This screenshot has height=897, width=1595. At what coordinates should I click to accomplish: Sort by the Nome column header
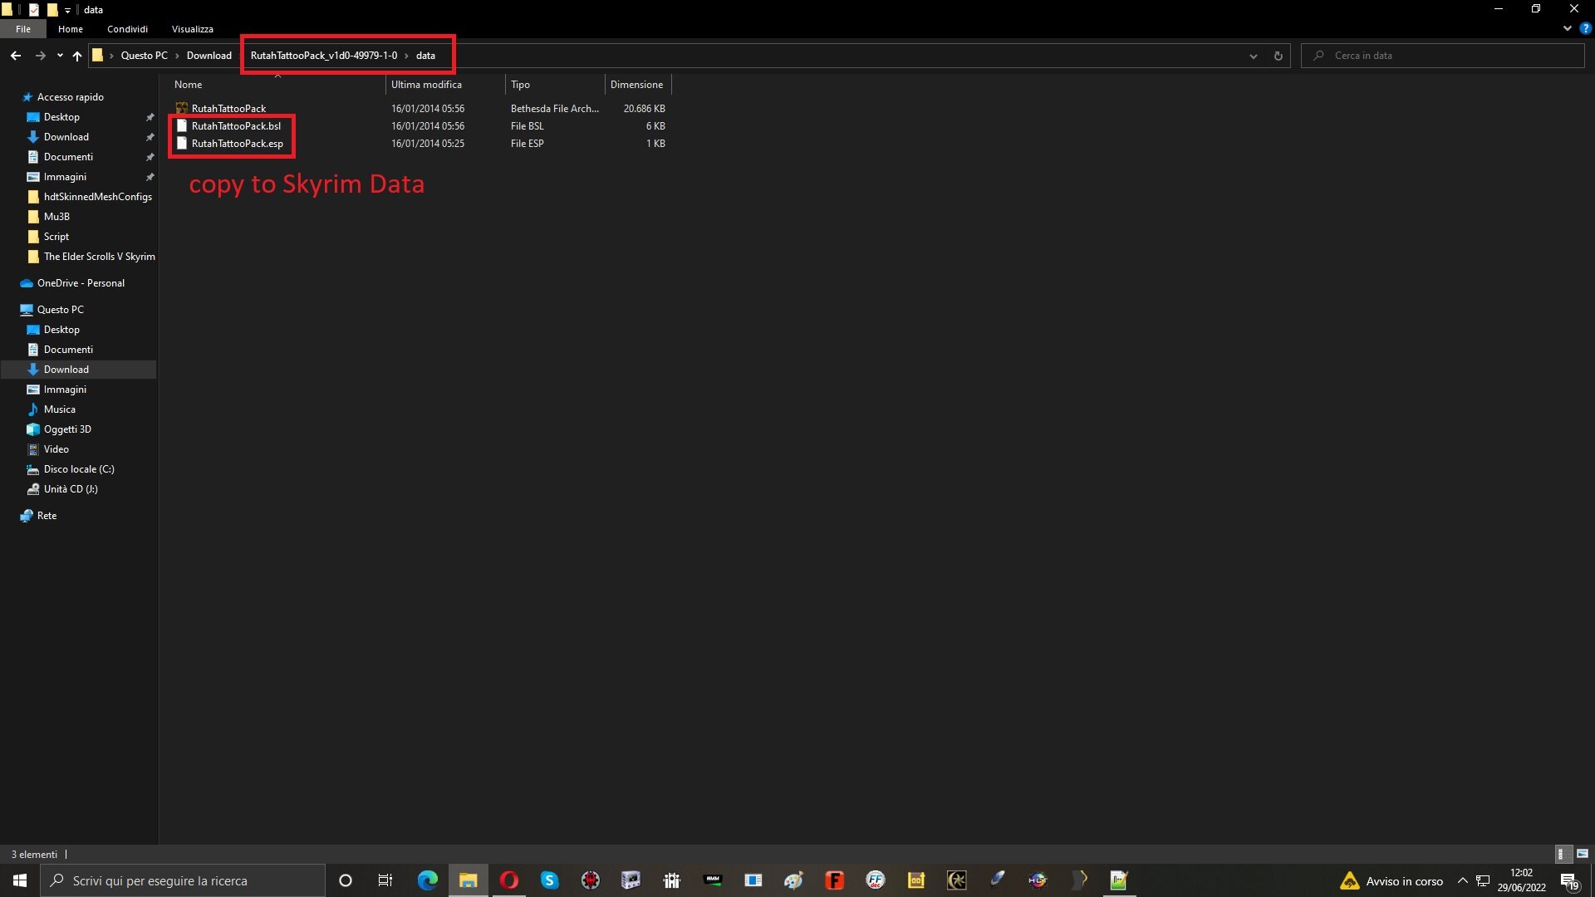[x=277, y=85]
